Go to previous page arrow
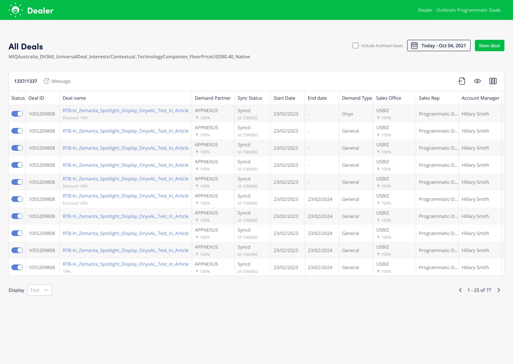513x364 pixels. pyautogui.click(x=460, y=290)
